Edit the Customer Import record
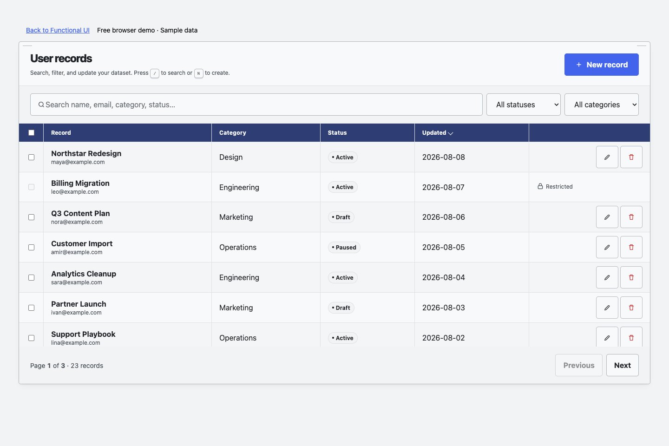The image size is (669, 446). pyautogui.click(x=607, y=247)
